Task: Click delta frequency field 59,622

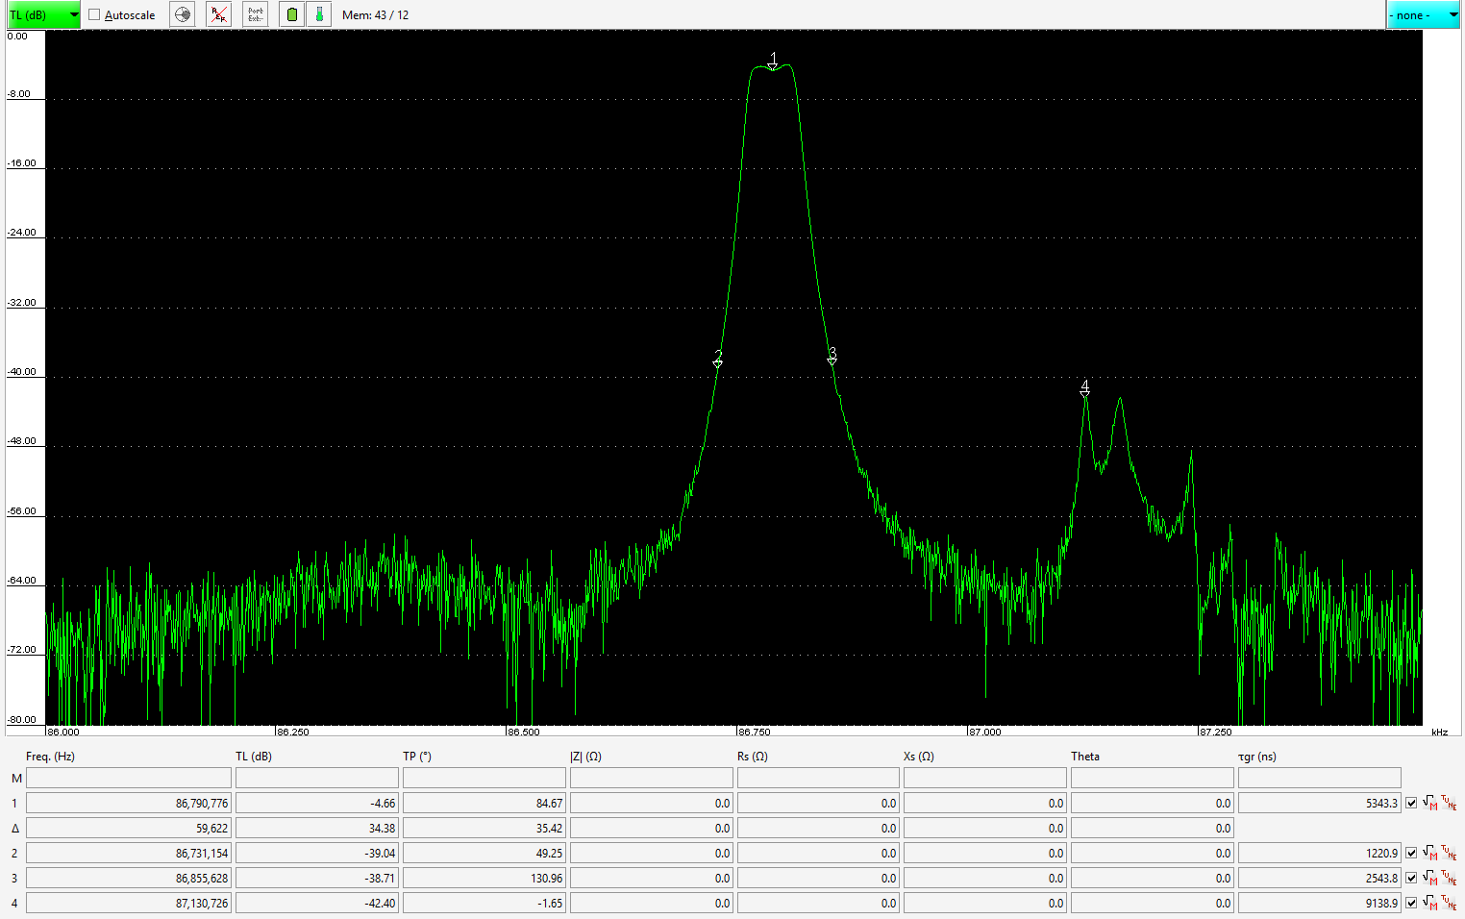Action: pyautogui.click(x=129, y=828)
